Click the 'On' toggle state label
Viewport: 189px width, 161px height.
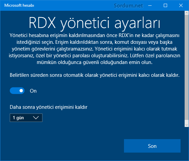[x=33, y=91]
